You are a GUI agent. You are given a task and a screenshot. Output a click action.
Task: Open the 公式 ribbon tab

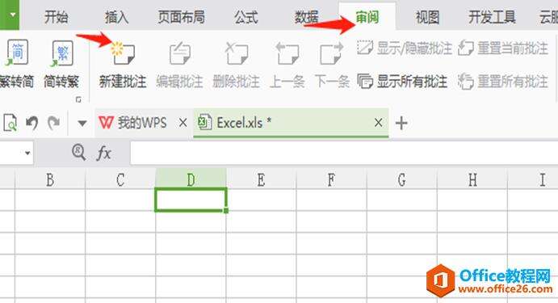(245, 17)
